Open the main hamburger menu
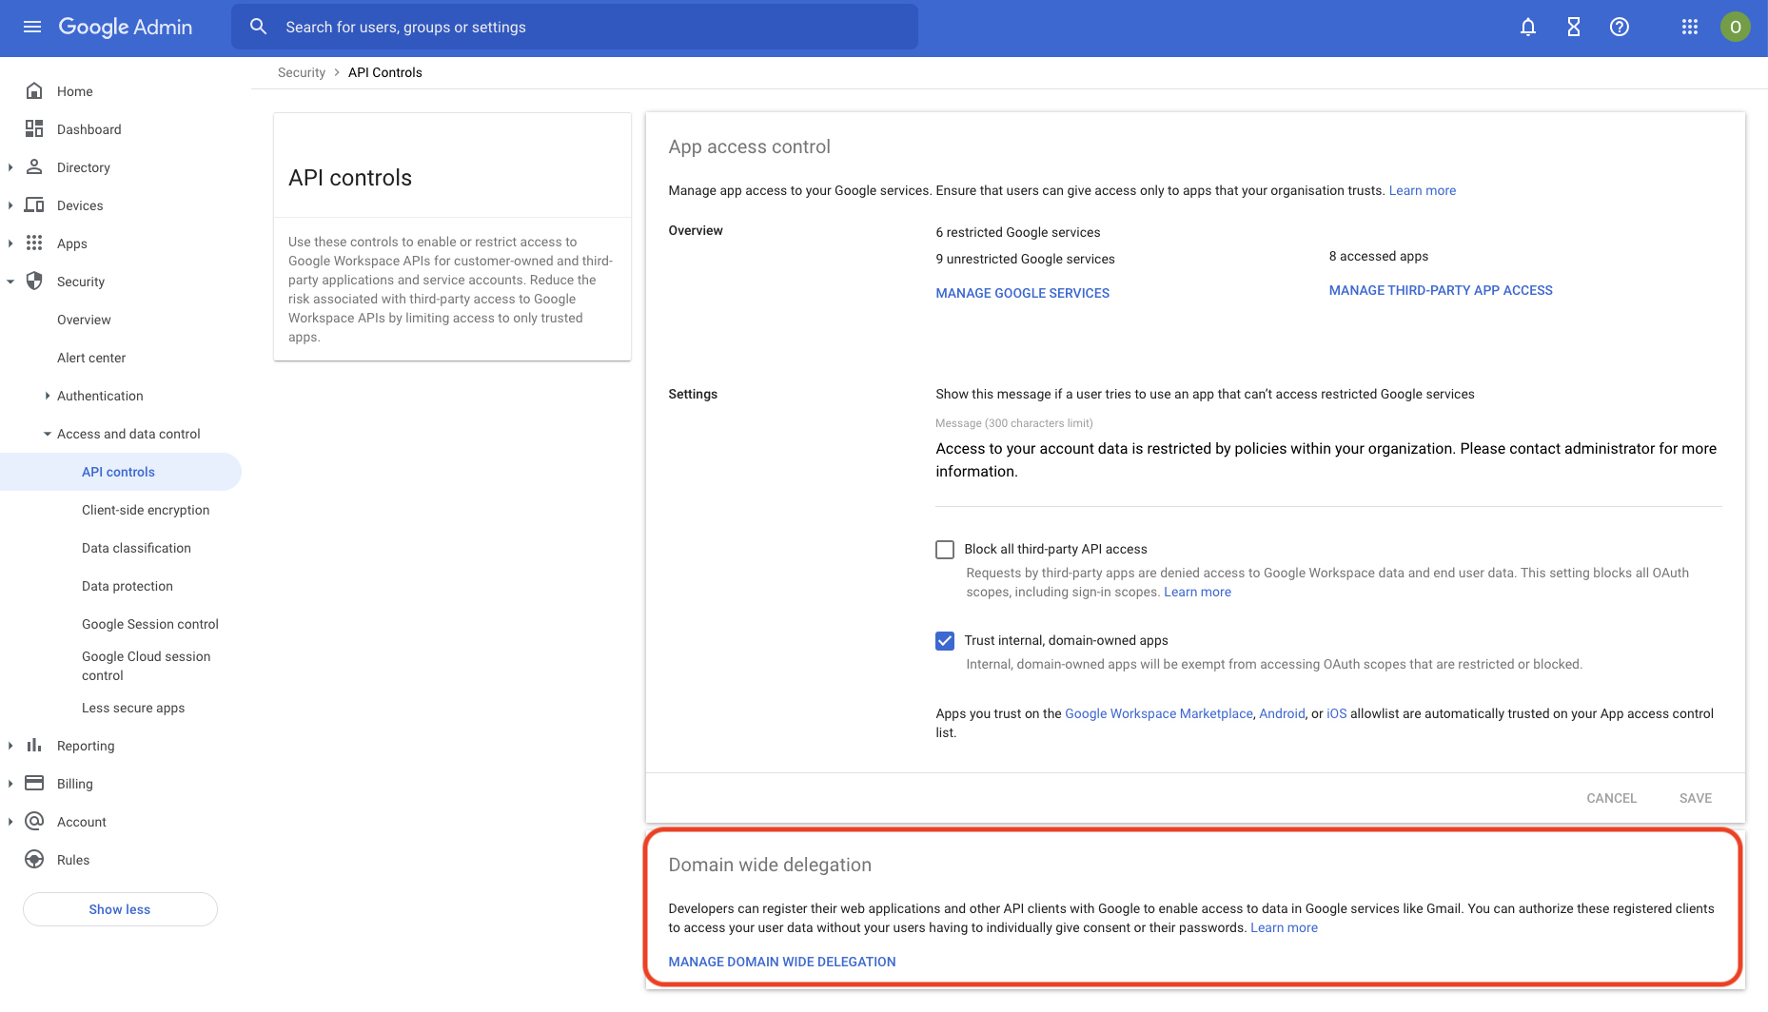Image resolution: width=1768 pixels, height=1012 pixels. pos(32,27)
